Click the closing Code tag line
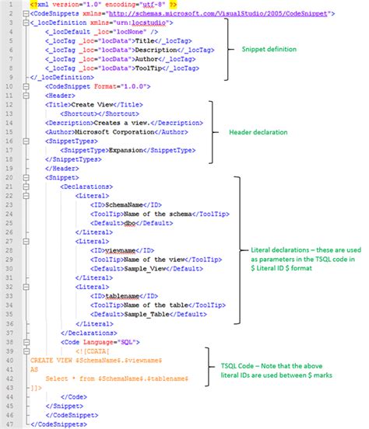 (x=74, y=397)
